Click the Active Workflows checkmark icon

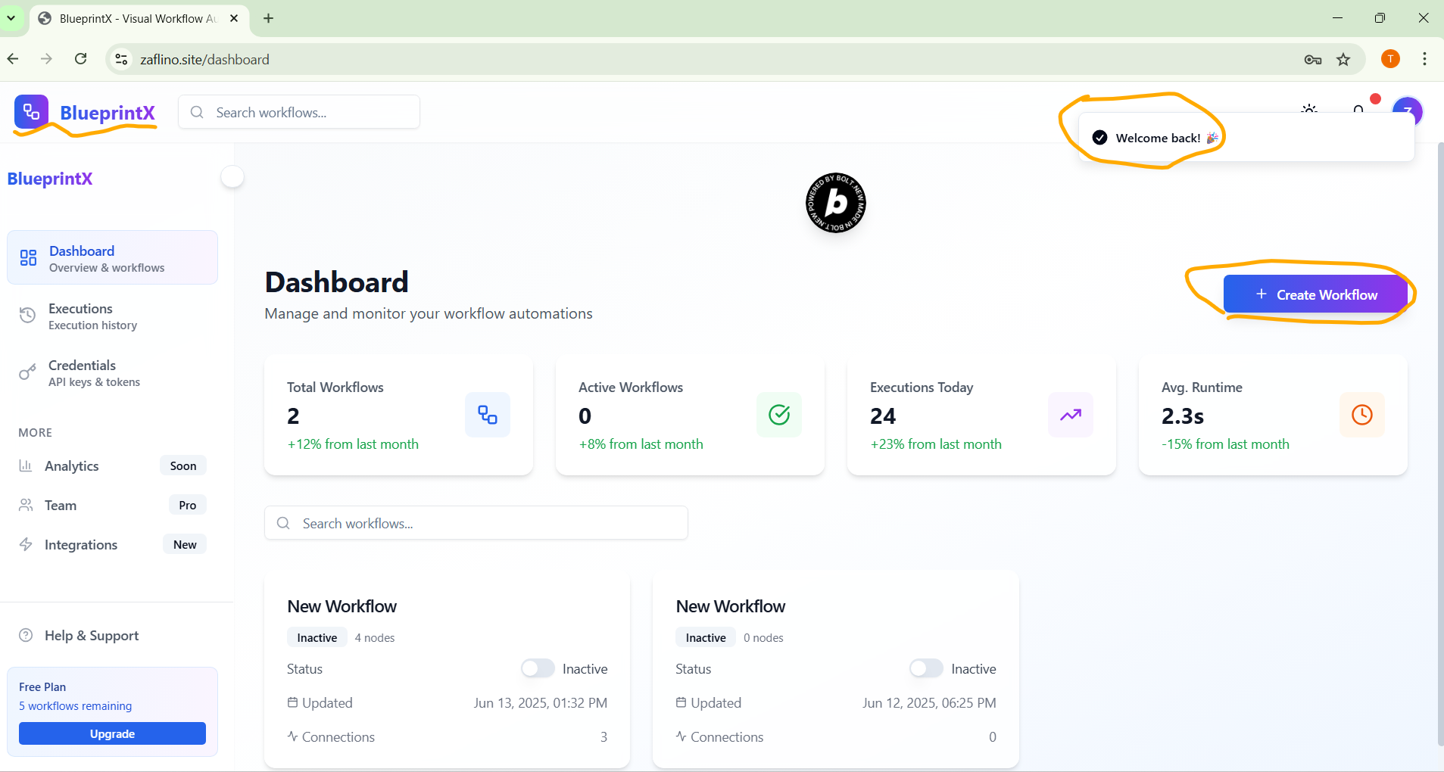pyautogui.click(x=779, y=415)
